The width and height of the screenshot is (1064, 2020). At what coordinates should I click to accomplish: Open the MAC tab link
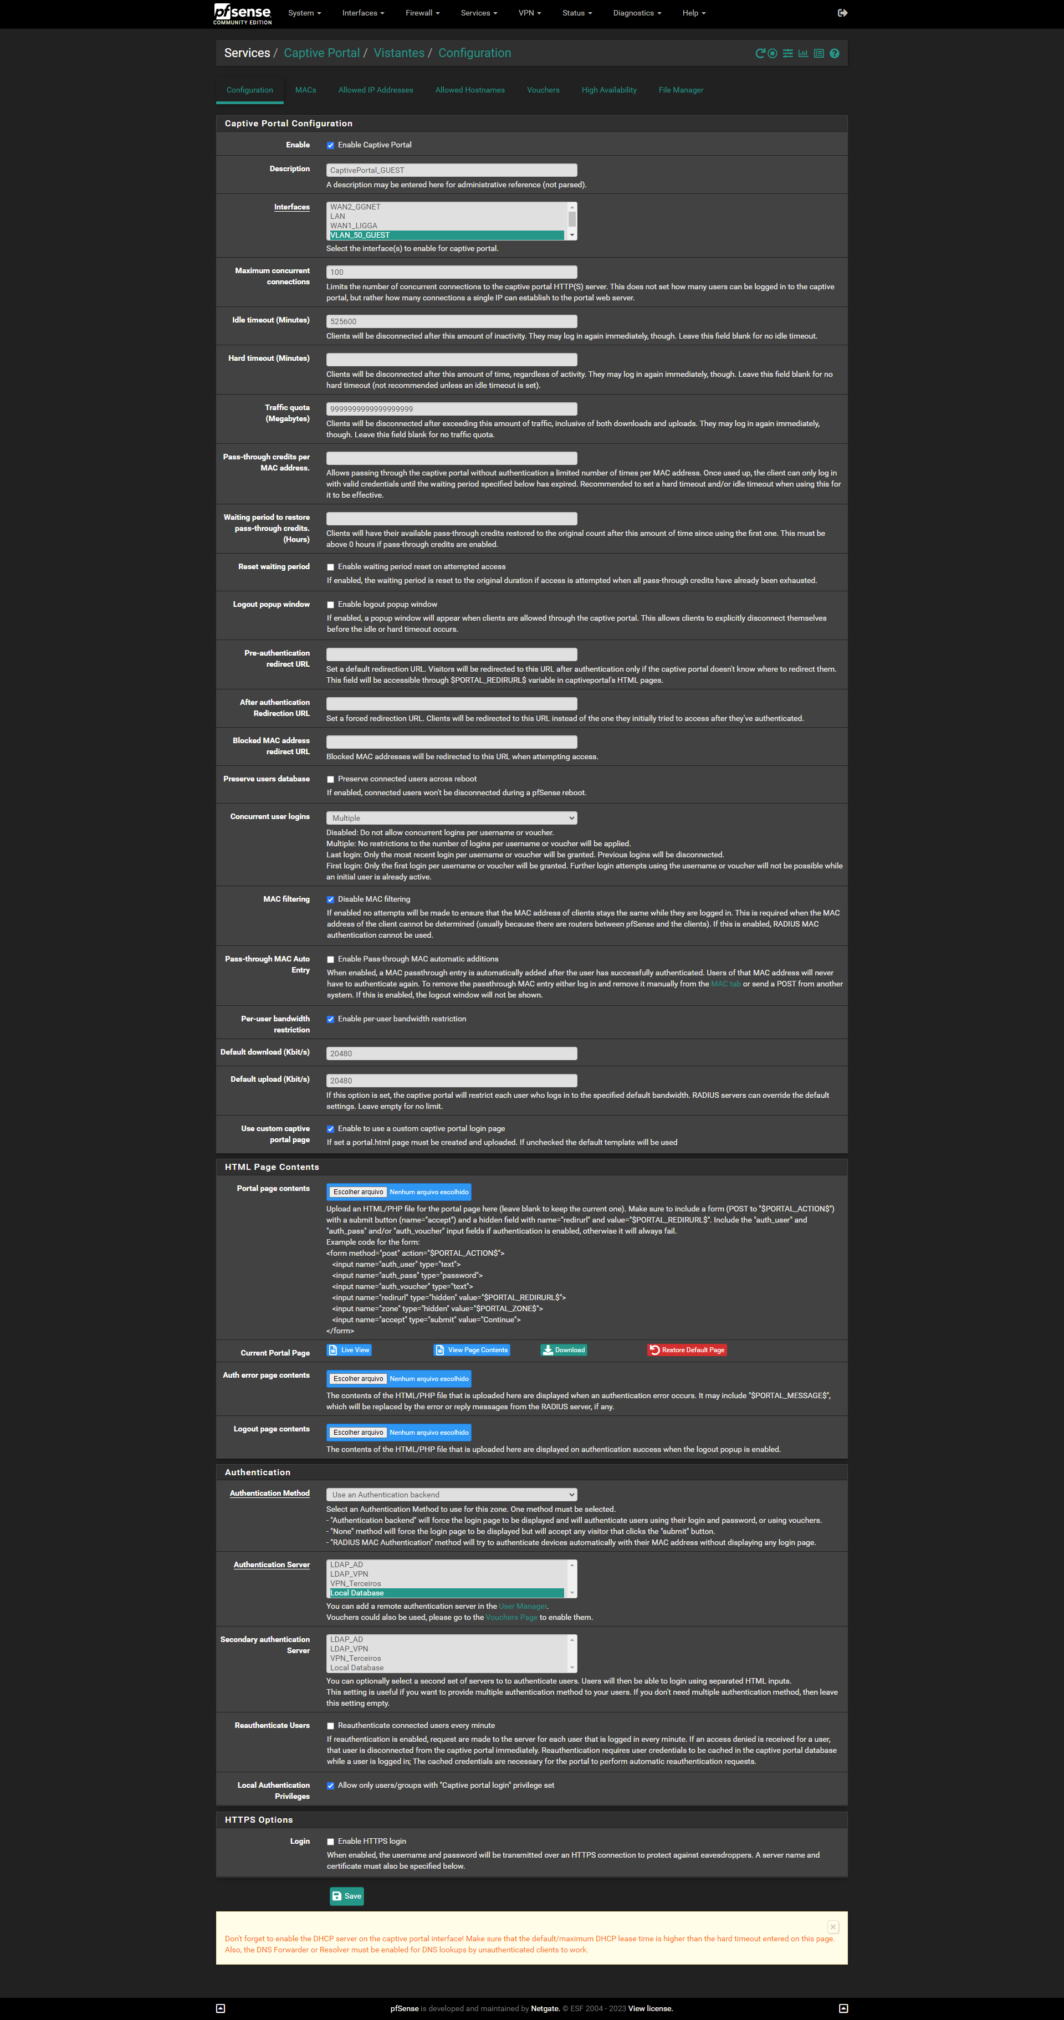[725, 984]
